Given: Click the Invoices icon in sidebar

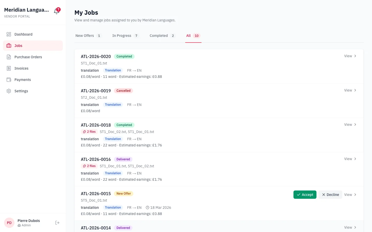Looking at the screenshot, I should (x=9, y=68).
